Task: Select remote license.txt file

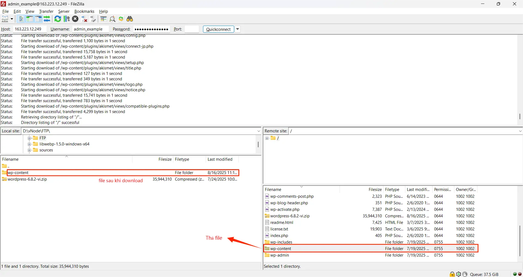Action: point(371,229)
